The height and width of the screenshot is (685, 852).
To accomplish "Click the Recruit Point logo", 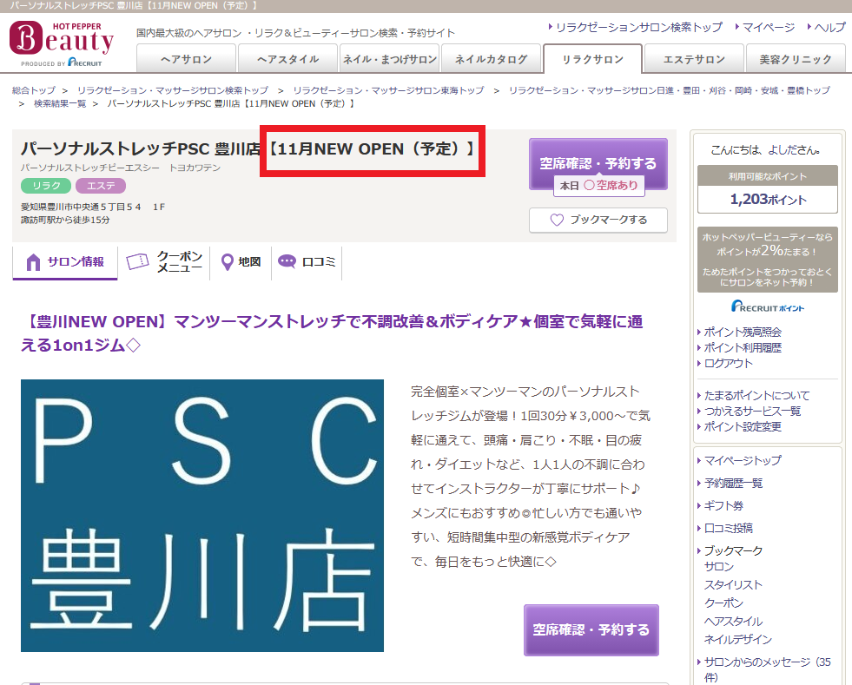I will click(767, 306).
